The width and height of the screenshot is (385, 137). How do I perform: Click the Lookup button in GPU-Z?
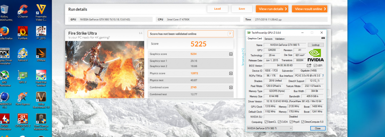316,45
